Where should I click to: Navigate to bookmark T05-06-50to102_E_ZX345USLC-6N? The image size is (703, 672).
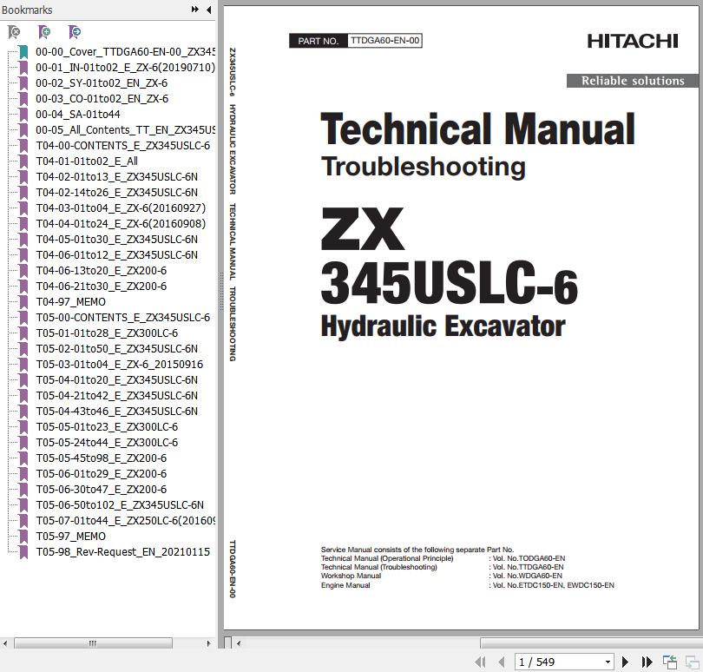(x=120, y=505)
